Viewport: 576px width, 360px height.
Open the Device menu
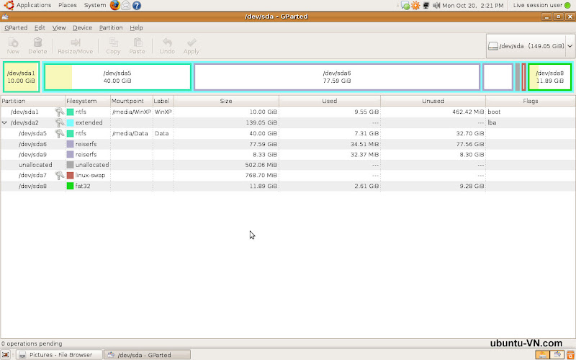tap(82, 27)
